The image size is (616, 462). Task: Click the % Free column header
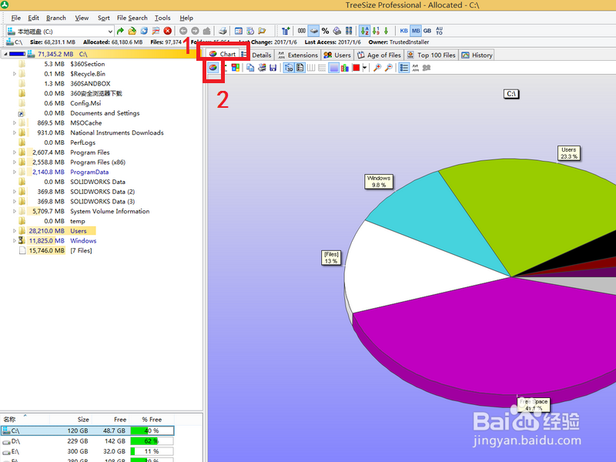(152, 420)
